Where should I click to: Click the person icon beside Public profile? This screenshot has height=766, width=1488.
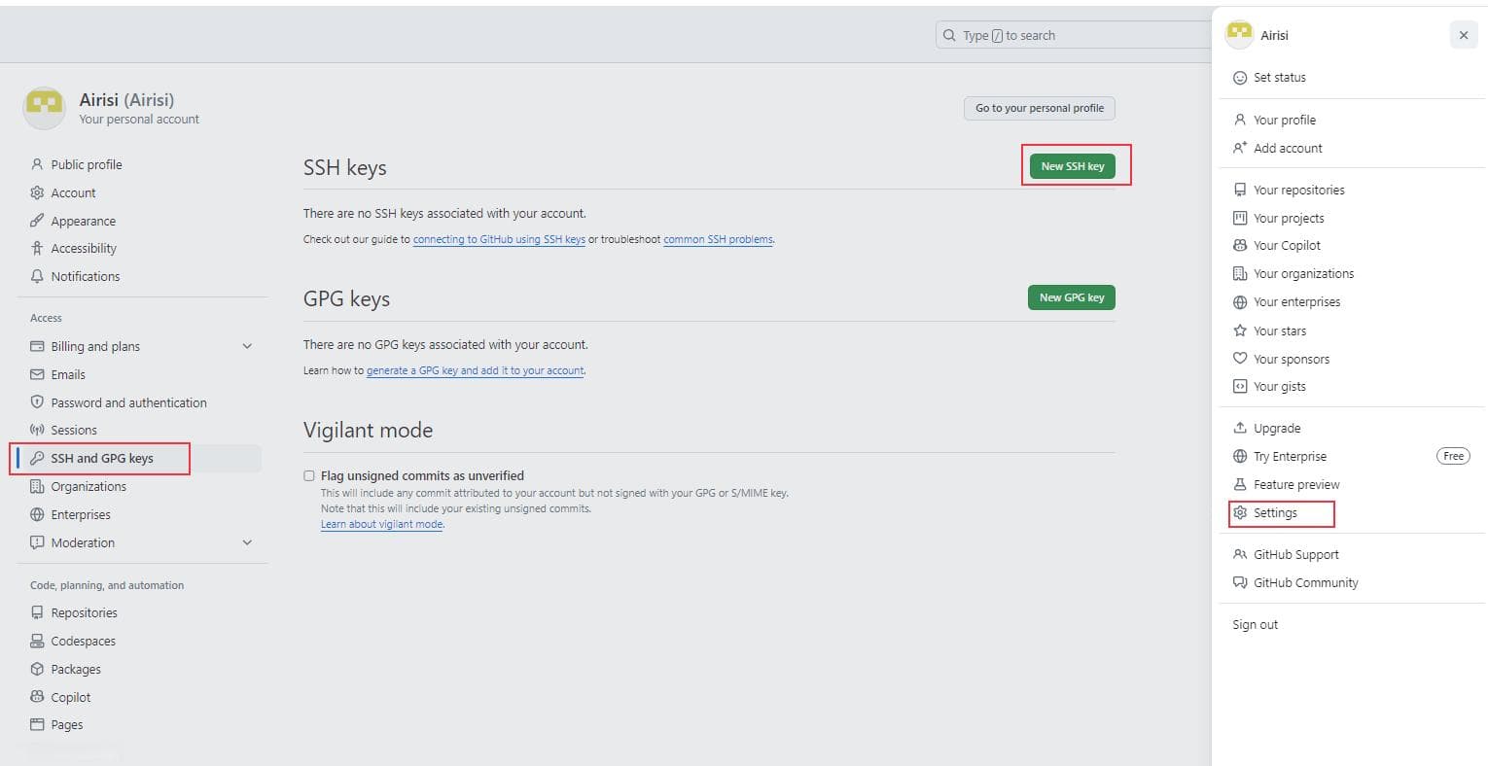click(37, 164)
